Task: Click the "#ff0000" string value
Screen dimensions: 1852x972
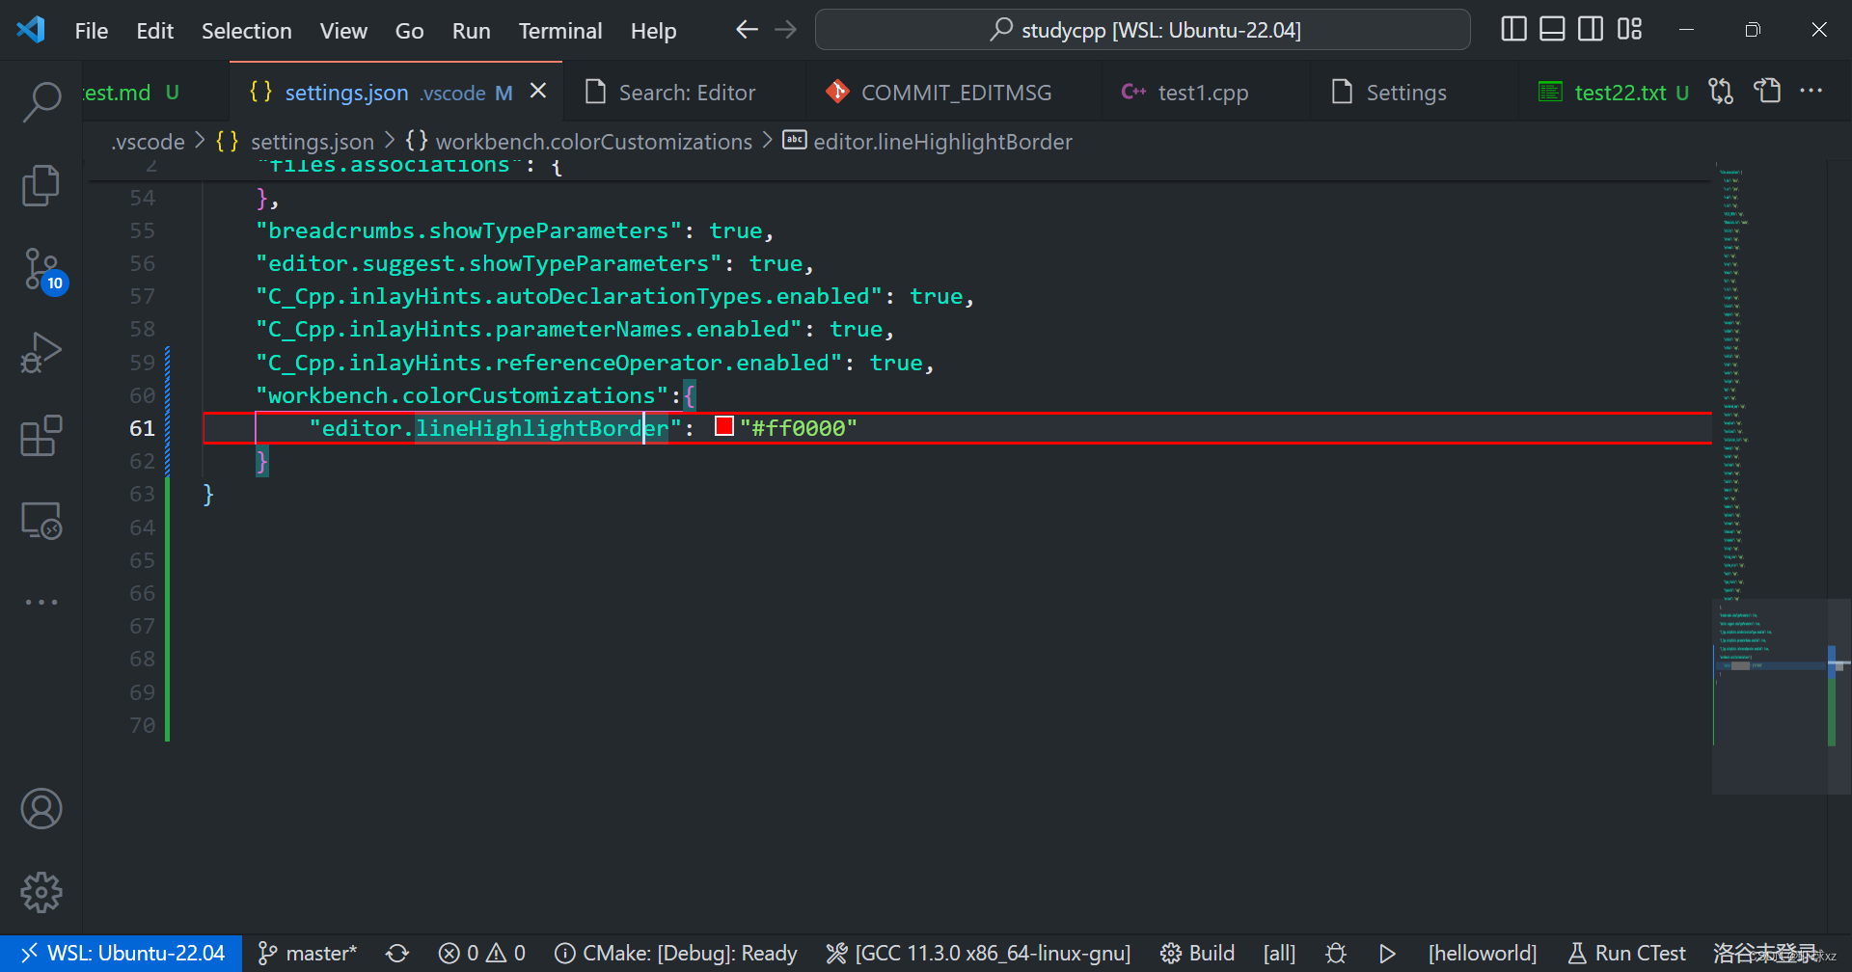Action: (798, 428)
